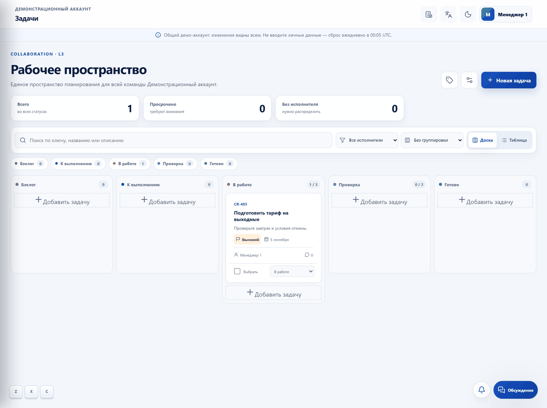Screen dimensions: 547x408
Task: Open the notifications bell icon
Action: click(482, 390)
